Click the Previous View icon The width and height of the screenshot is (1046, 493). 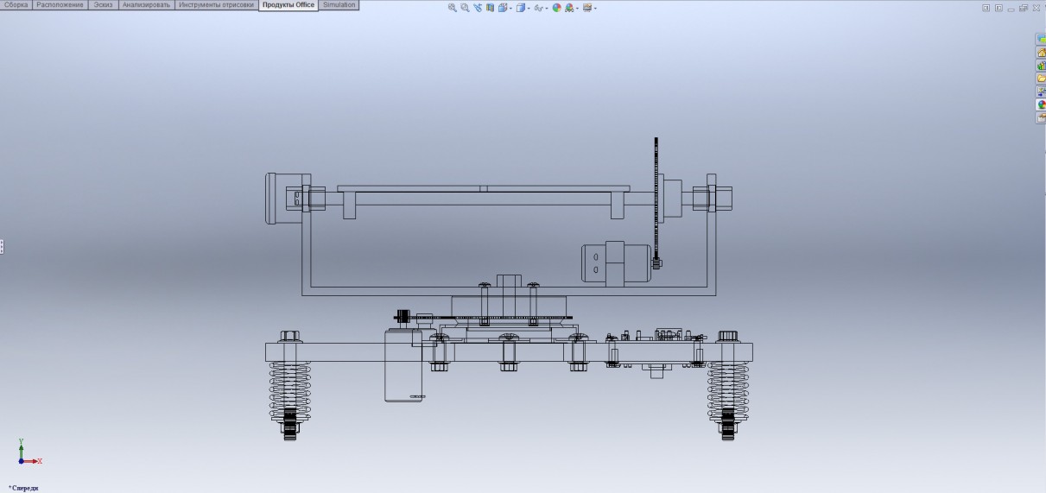click(x=478, y=8)
